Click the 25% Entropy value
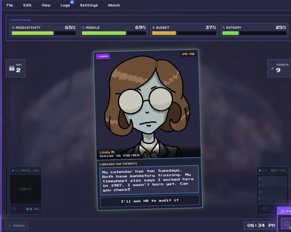291x232 pixels. (x=281, y=27)
